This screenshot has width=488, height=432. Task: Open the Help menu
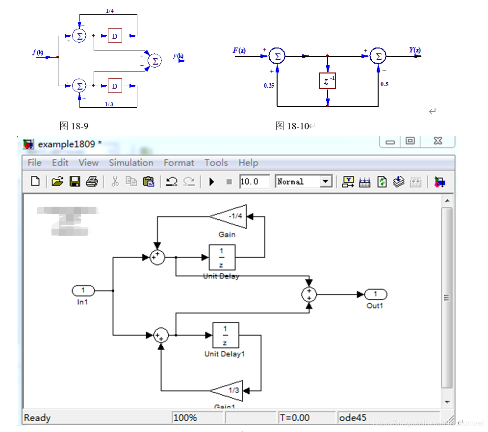pos(248,163)
